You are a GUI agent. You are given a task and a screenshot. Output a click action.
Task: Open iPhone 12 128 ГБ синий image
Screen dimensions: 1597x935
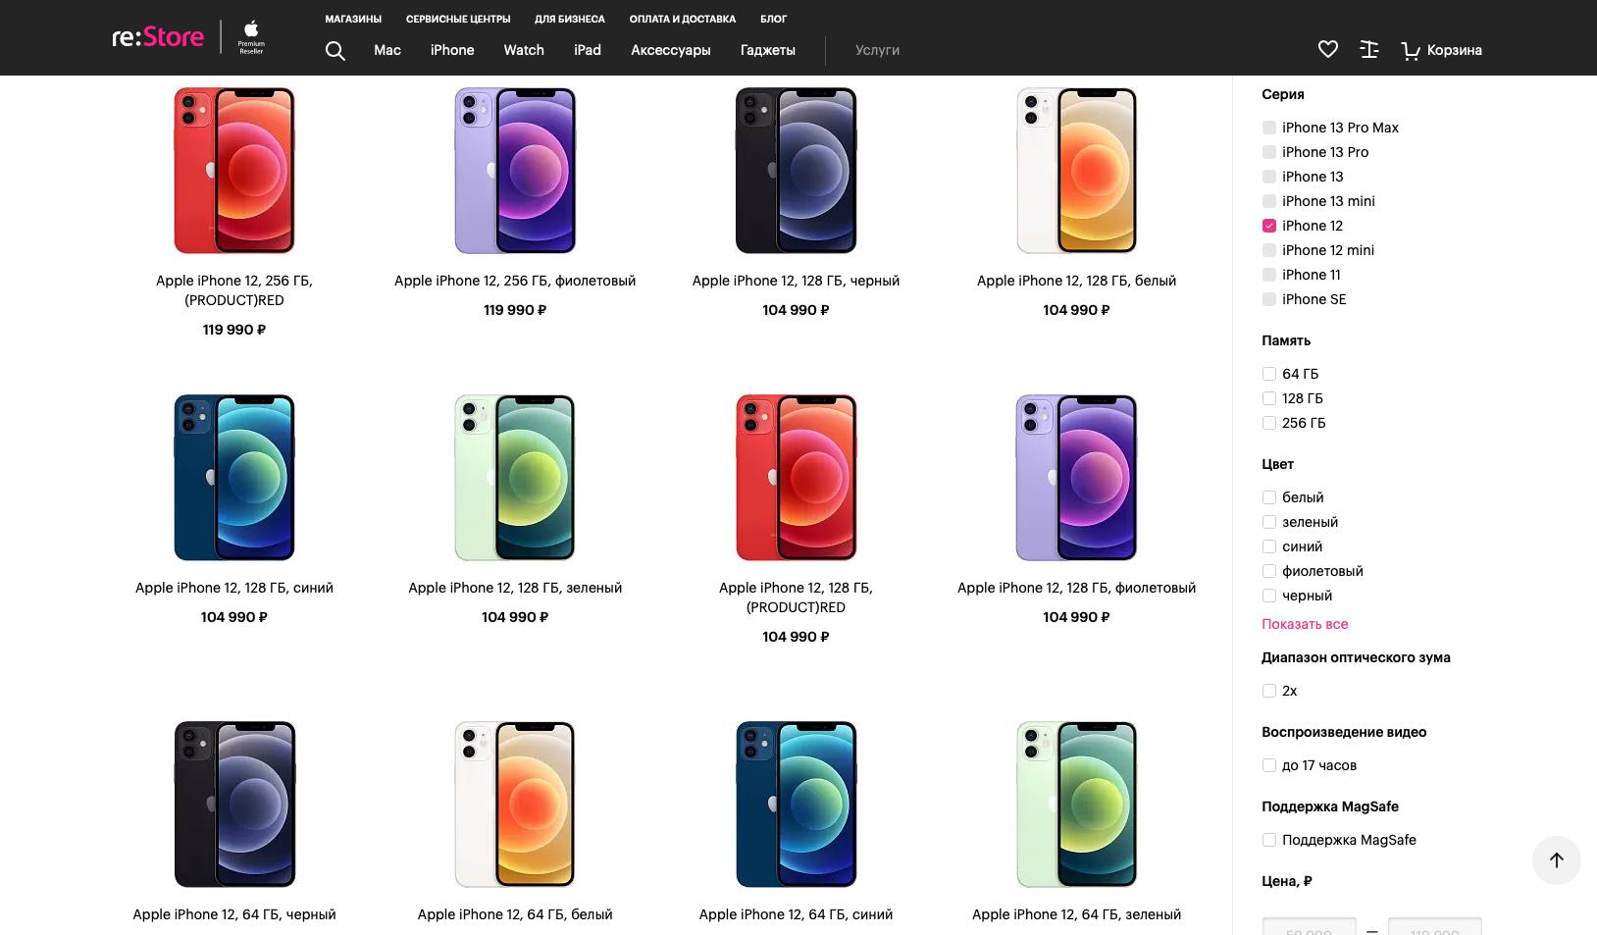pos(234,478)
